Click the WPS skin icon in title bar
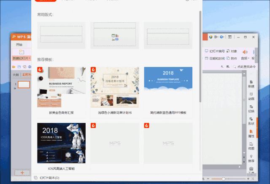Viewport: 270px width, 184px height. click(211, 37)
